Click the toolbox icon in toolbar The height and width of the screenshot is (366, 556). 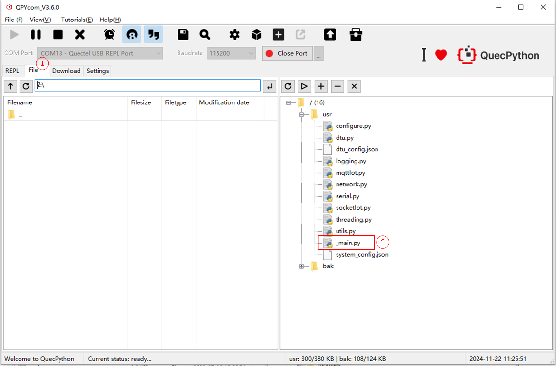click(356, 35)
